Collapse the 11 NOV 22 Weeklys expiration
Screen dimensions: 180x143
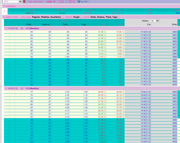click(6, 28)
